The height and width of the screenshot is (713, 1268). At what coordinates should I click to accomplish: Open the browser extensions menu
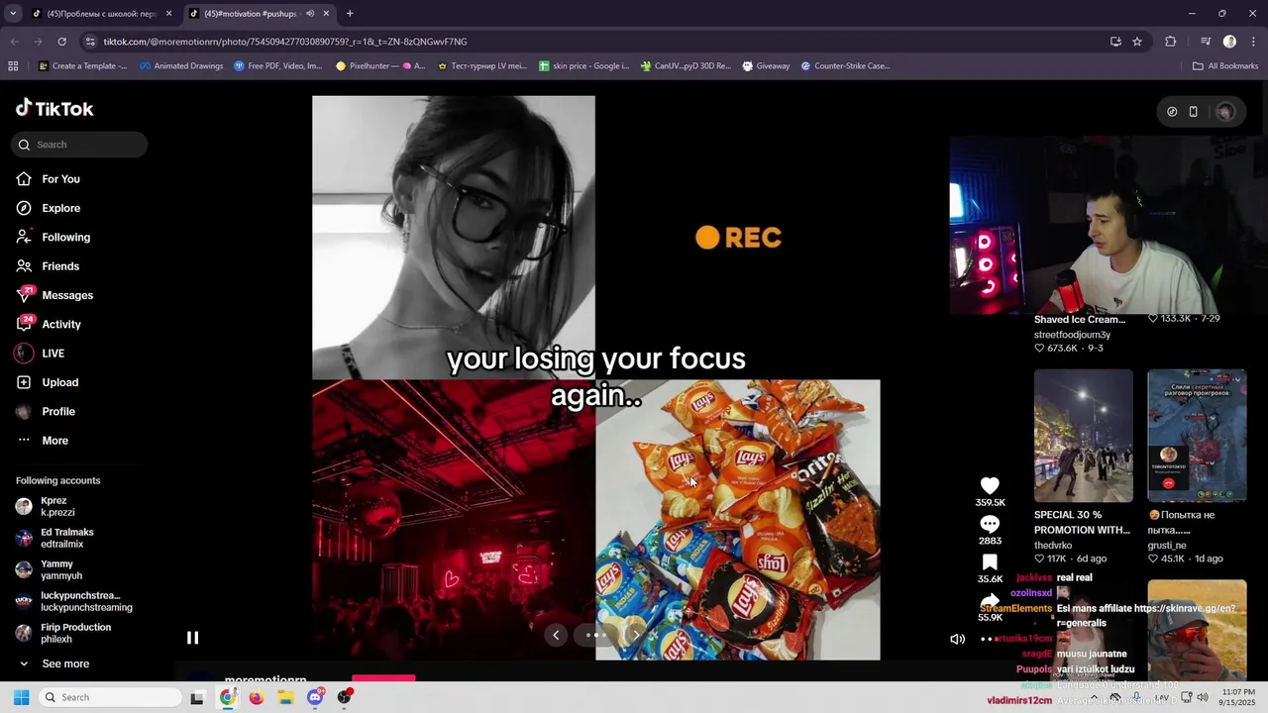[x=1171, y=42]
